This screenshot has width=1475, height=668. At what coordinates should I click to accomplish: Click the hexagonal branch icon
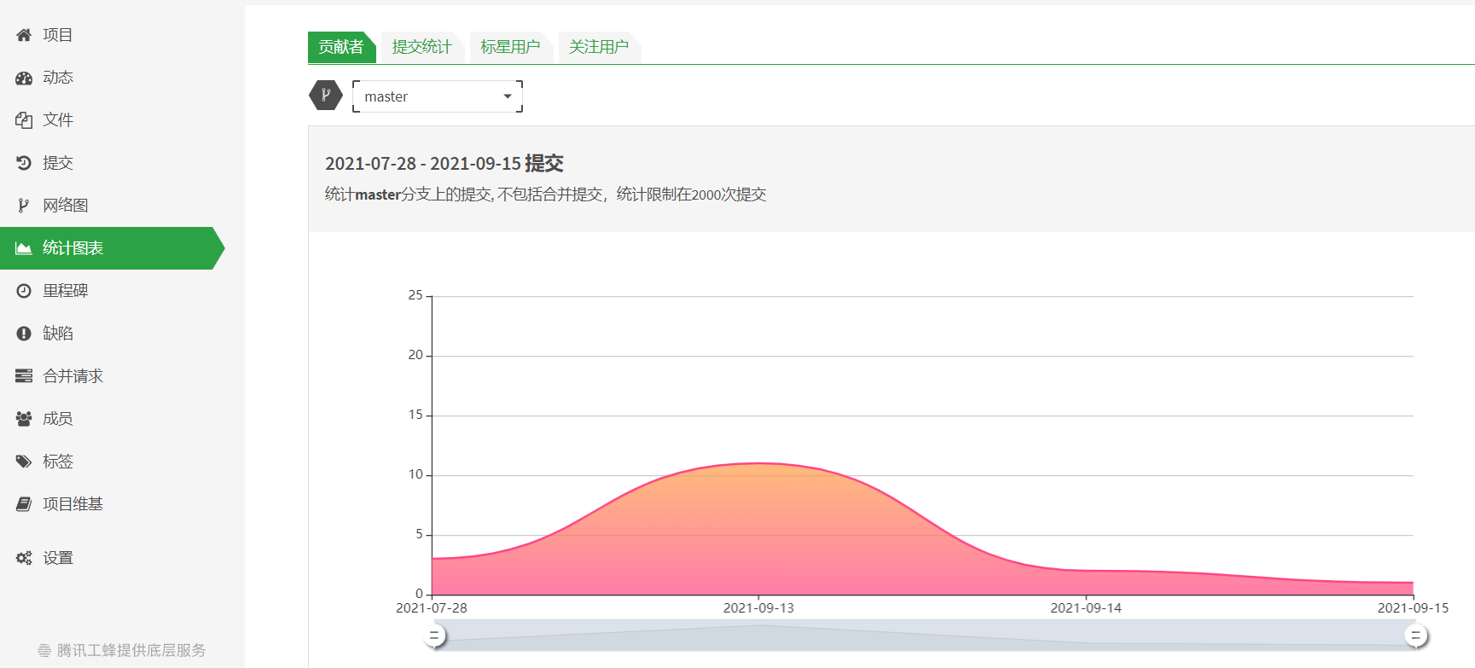325,96
